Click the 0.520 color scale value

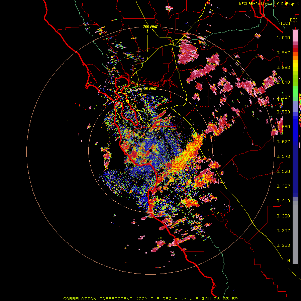pyautogui.click(x=283, y=172)
